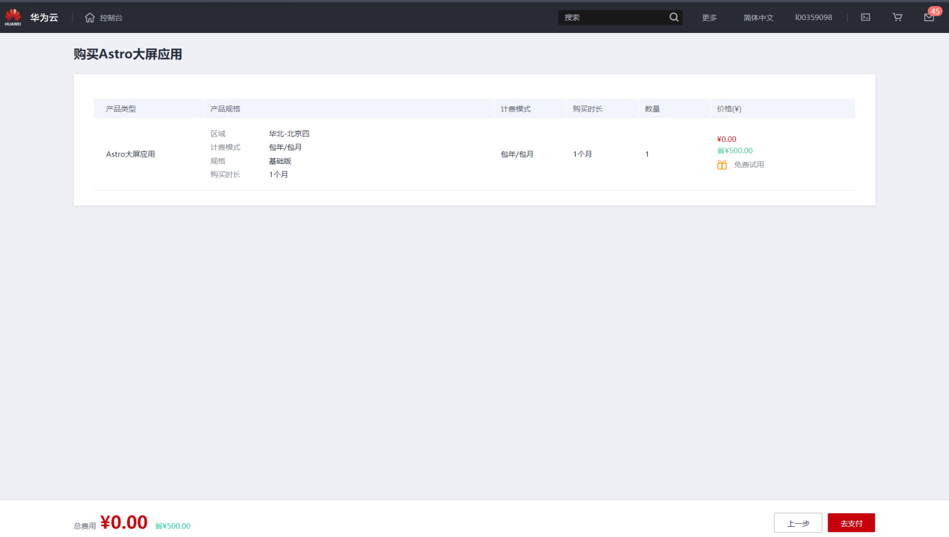Click the page title 购买Astro大屏应用
The height and width of the screenshot is (537, 949).
[128, 54]
